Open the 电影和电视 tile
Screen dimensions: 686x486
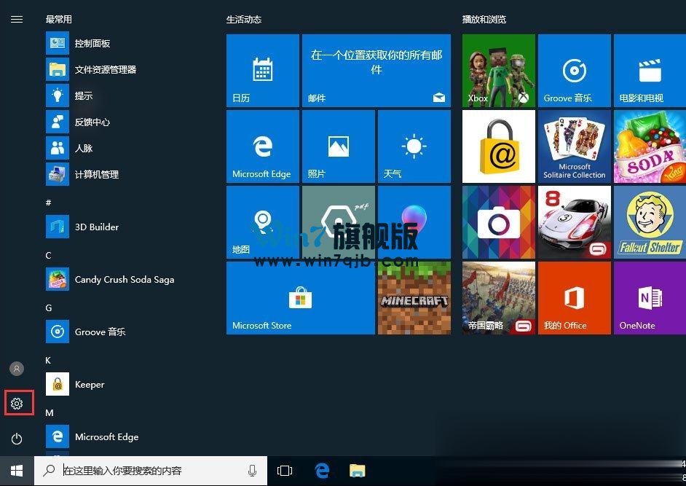[650, 71]
